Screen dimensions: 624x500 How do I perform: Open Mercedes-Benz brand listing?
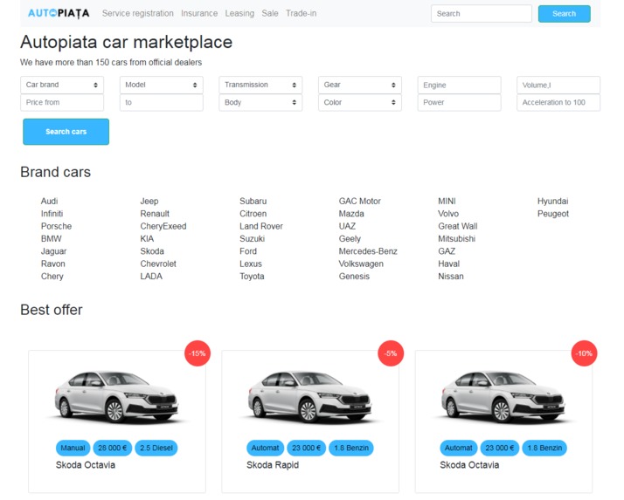point(368,251)
